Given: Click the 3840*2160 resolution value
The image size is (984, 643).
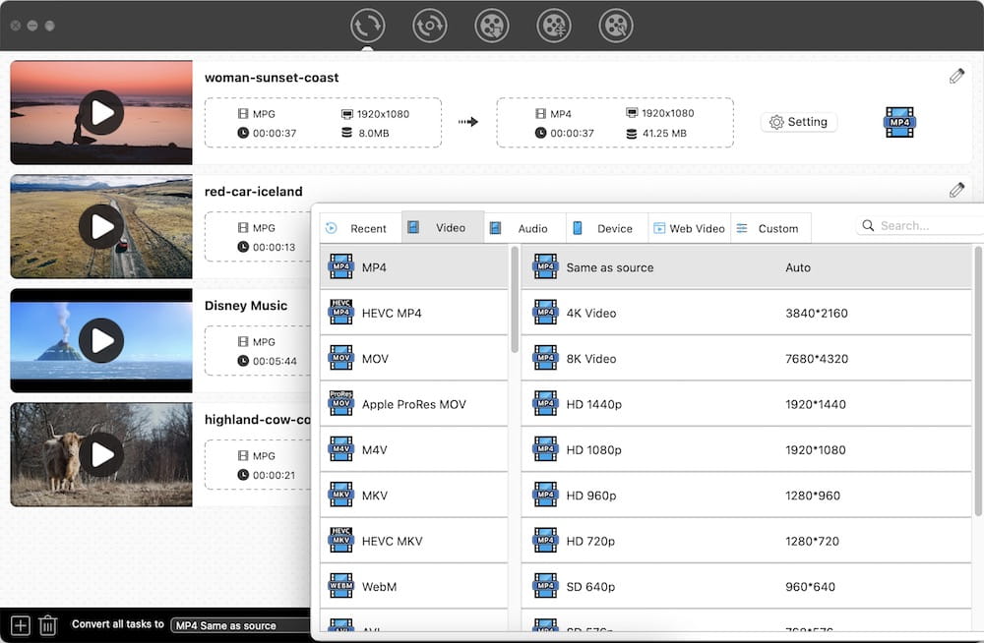Looking at the screenshot, I should coord(817,313).
